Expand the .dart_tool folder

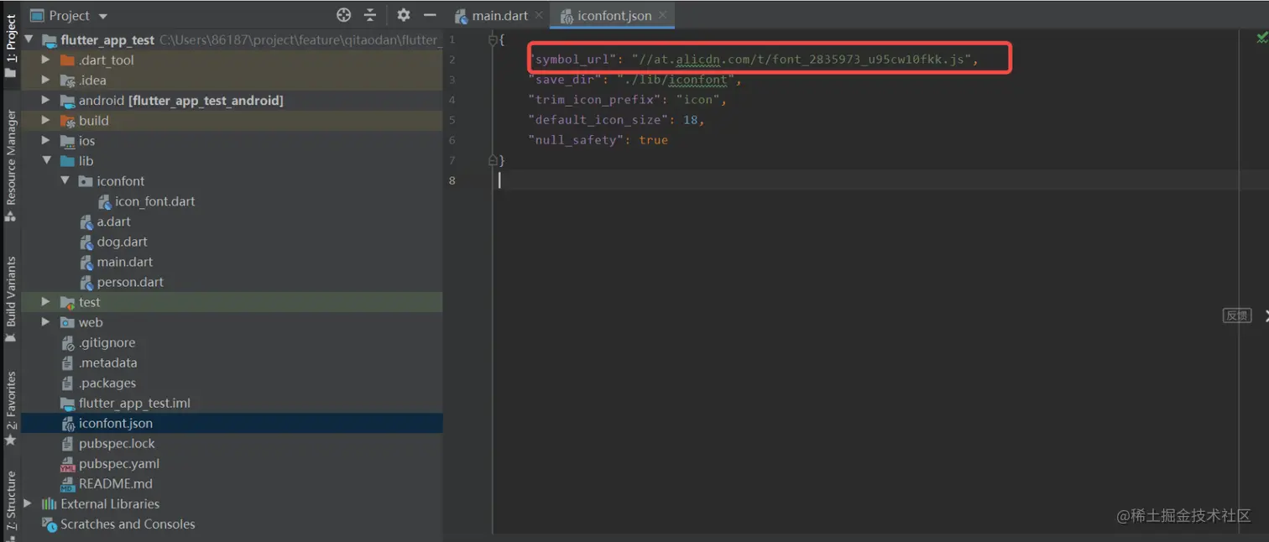(x=46, y=60)
